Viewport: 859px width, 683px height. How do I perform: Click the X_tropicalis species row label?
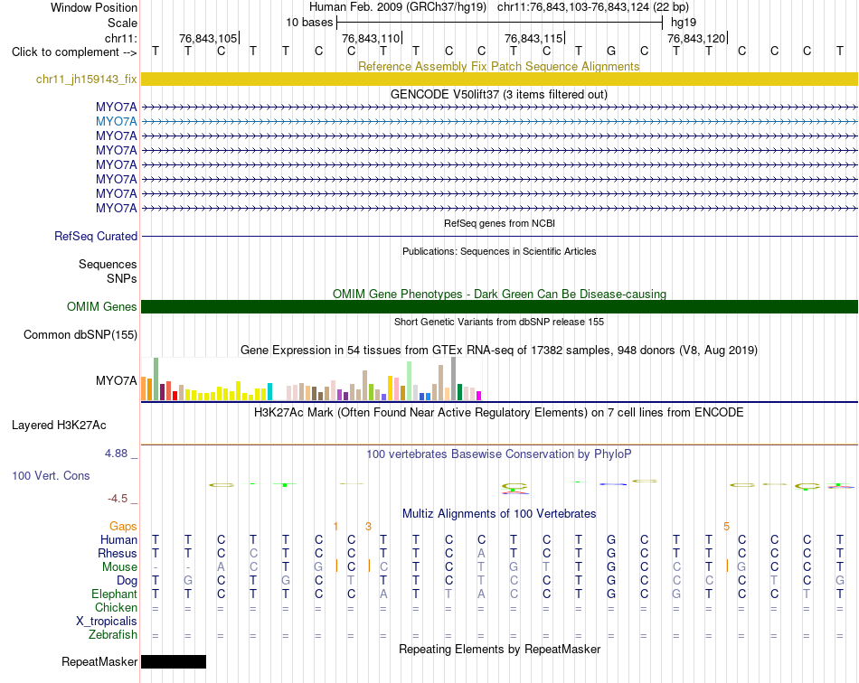click(107, 622)
